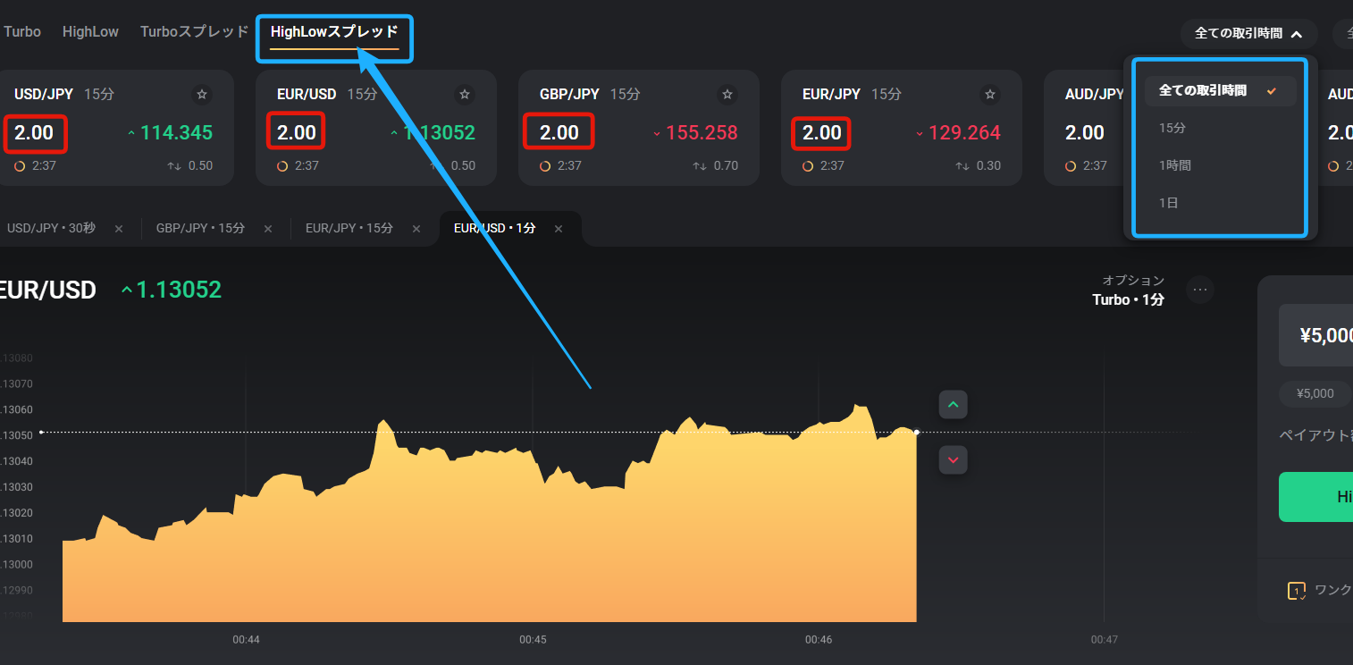This screenshot has height=665, width=1353.
Task: Open the EUR/JPY 15分 asset card
Action: tap(902, 128)
